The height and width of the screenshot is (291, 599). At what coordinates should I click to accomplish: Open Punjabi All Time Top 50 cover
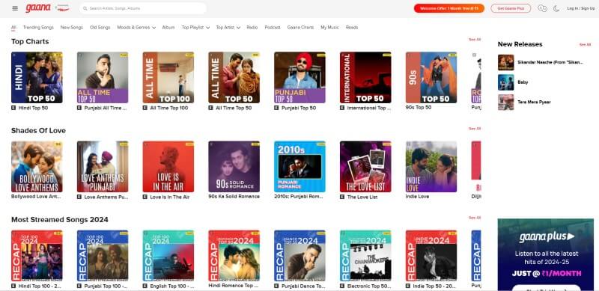coord(103,78)
